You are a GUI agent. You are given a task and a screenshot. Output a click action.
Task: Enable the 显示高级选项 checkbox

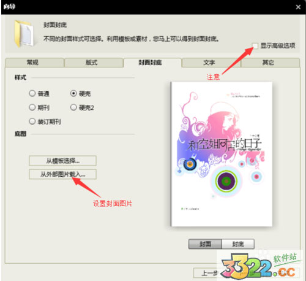(x=255, y=45)
